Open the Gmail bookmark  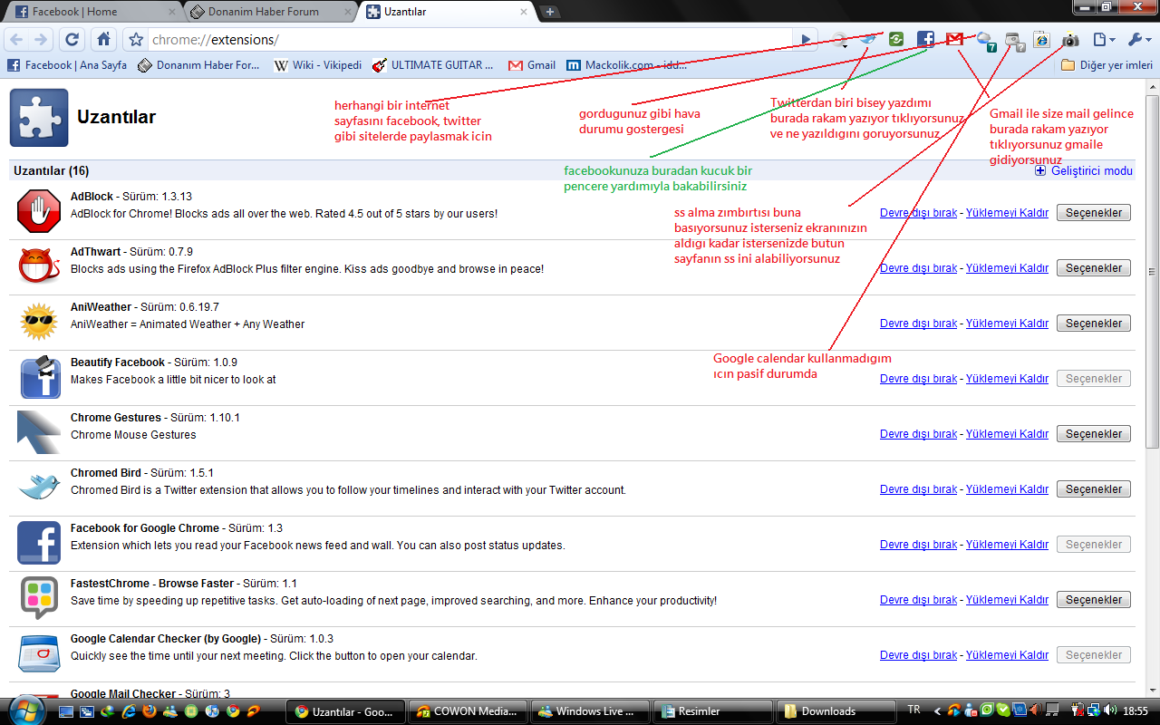pyautogui.click(x=532, y=65)
